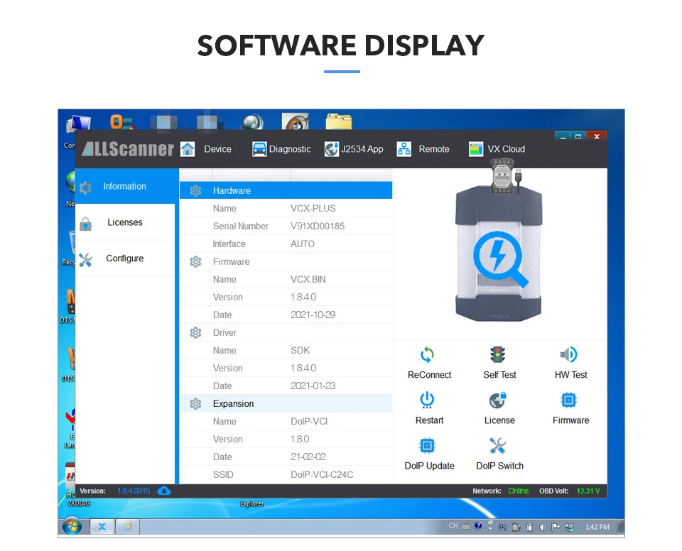Viewport: 682px width, 551px height.
Task: Switch to the Diagnostic tab
Action: point(290,149)
